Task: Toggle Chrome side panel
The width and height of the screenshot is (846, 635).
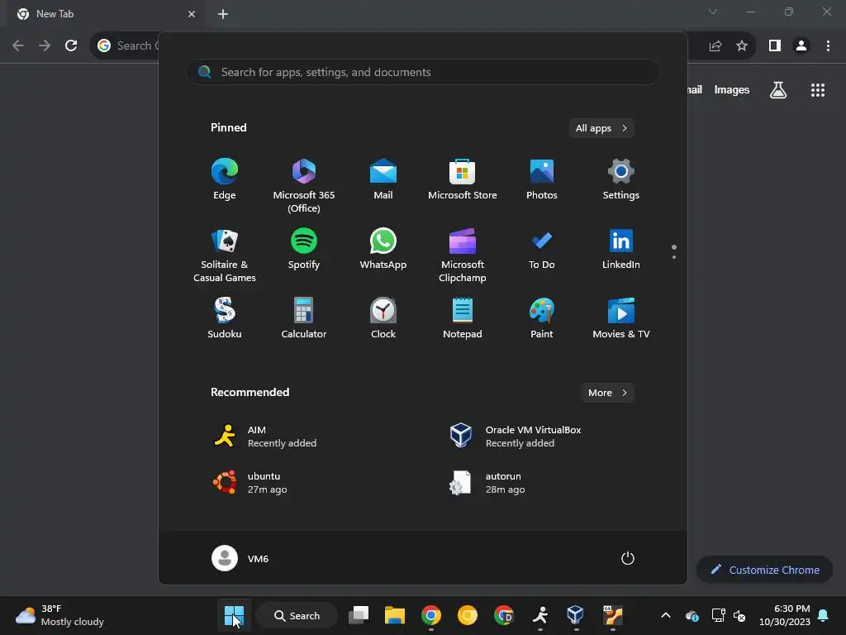Action: (x=775, y=46)
